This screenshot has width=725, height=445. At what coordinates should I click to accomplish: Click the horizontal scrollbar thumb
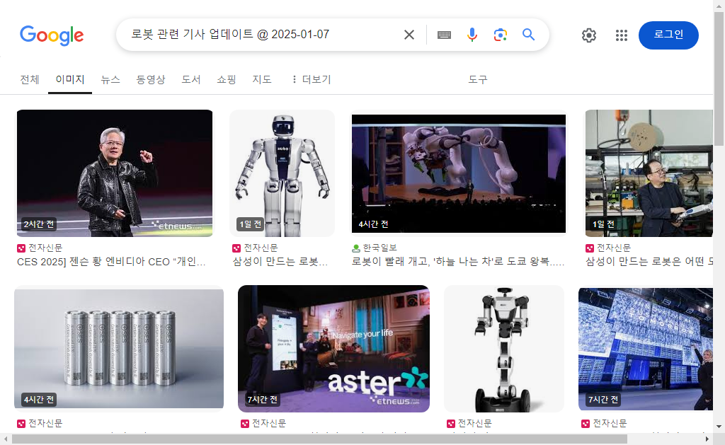coord(319,439)
